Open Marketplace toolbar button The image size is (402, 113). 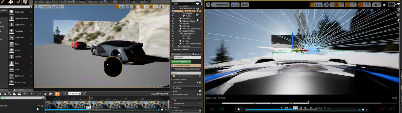pos(73,2)
